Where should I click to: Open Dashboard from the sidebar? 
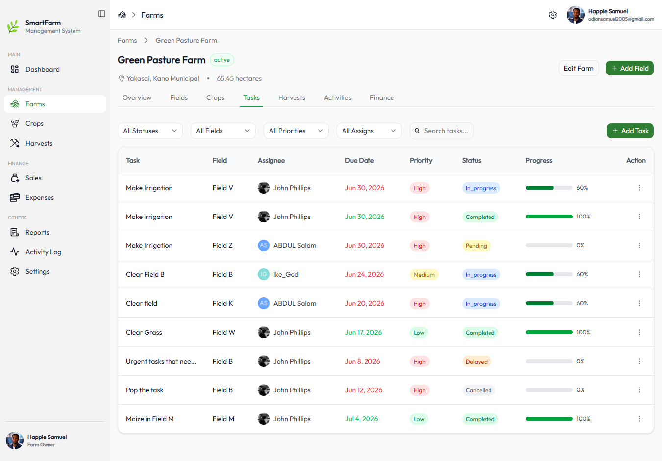coord(55,69)
